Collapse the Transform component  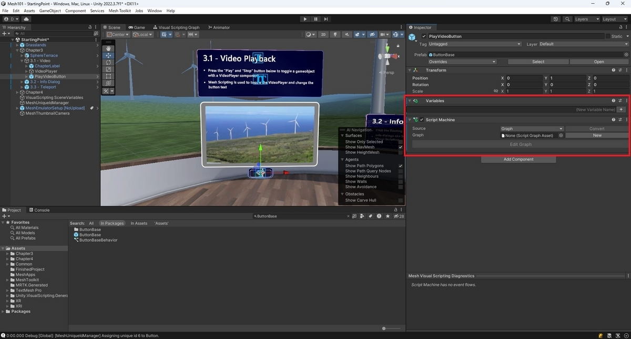pos(410,70)
